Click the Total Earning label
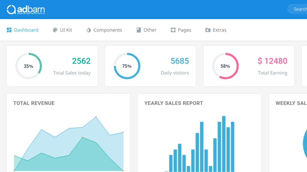The height and width of the screenshot is (172, 307). (273, 73)
